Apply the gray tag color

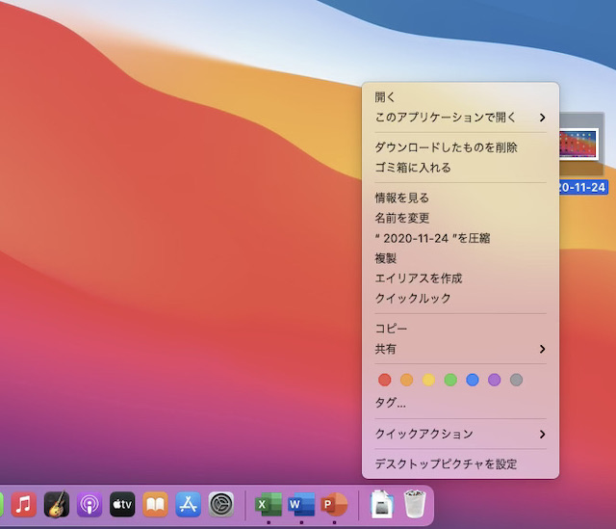[516, 380]
